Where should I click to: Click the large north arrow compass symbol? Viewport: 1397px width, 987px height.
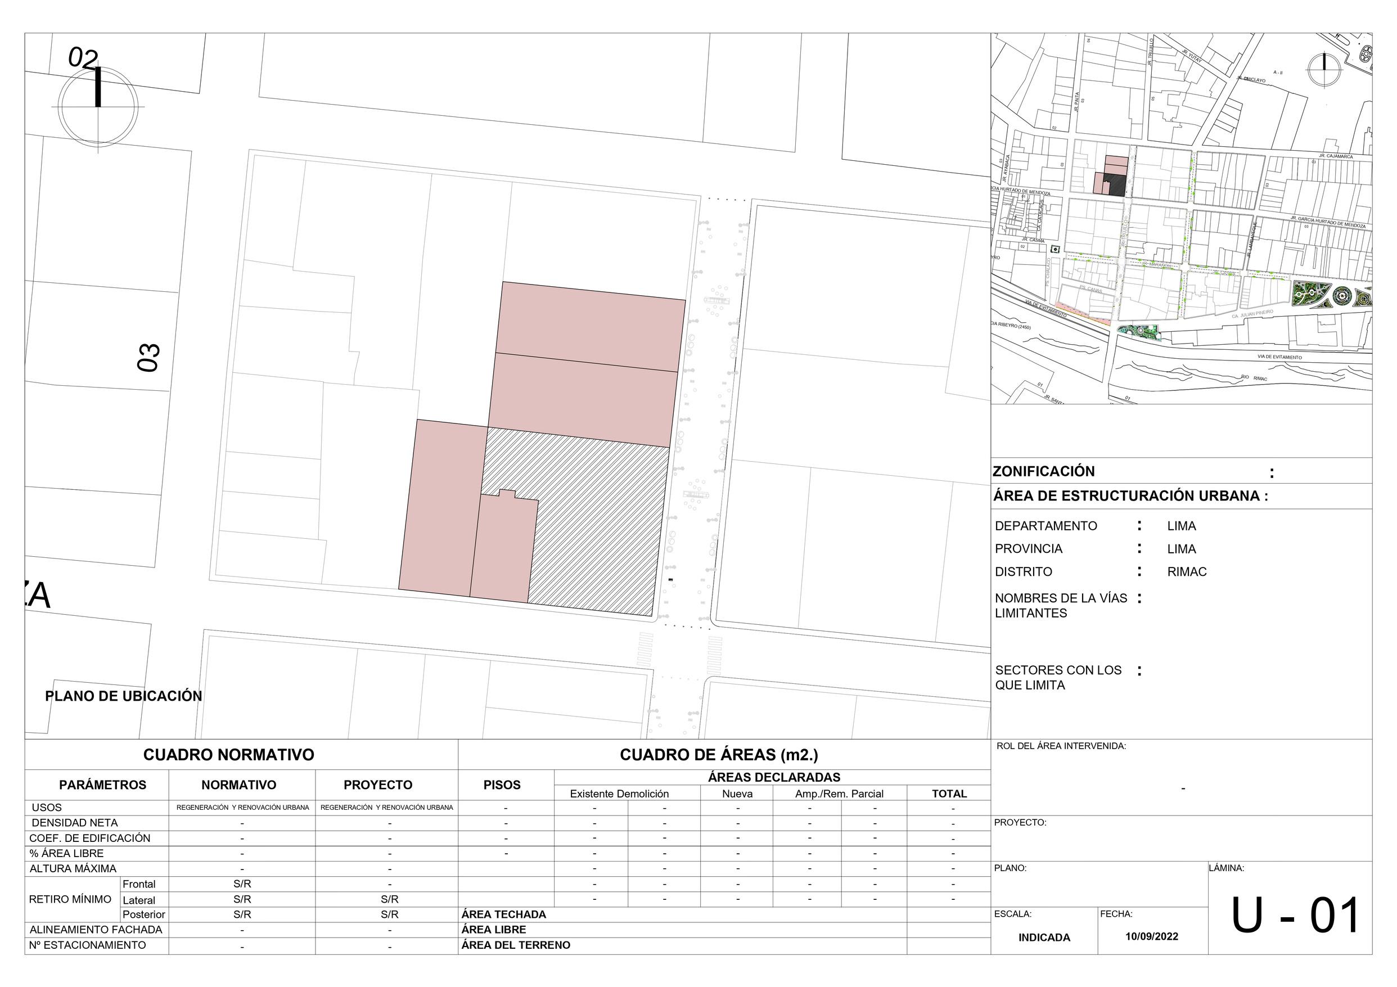[x=98, y=106]
